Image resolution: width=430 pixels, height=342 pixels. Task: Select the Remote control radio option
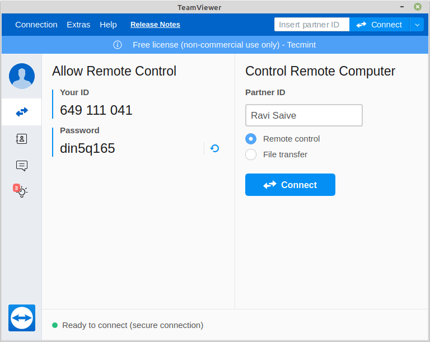pyautogui.click(x=251, y=139)
